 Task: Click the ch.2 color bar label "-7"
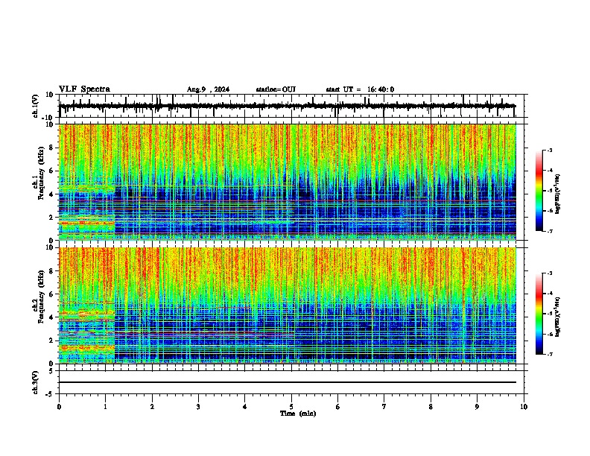[x=550, y=354]
